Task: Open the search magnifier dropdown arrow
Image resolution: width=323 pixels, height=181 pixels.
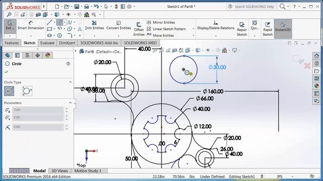Action: [x=288, y=7]
